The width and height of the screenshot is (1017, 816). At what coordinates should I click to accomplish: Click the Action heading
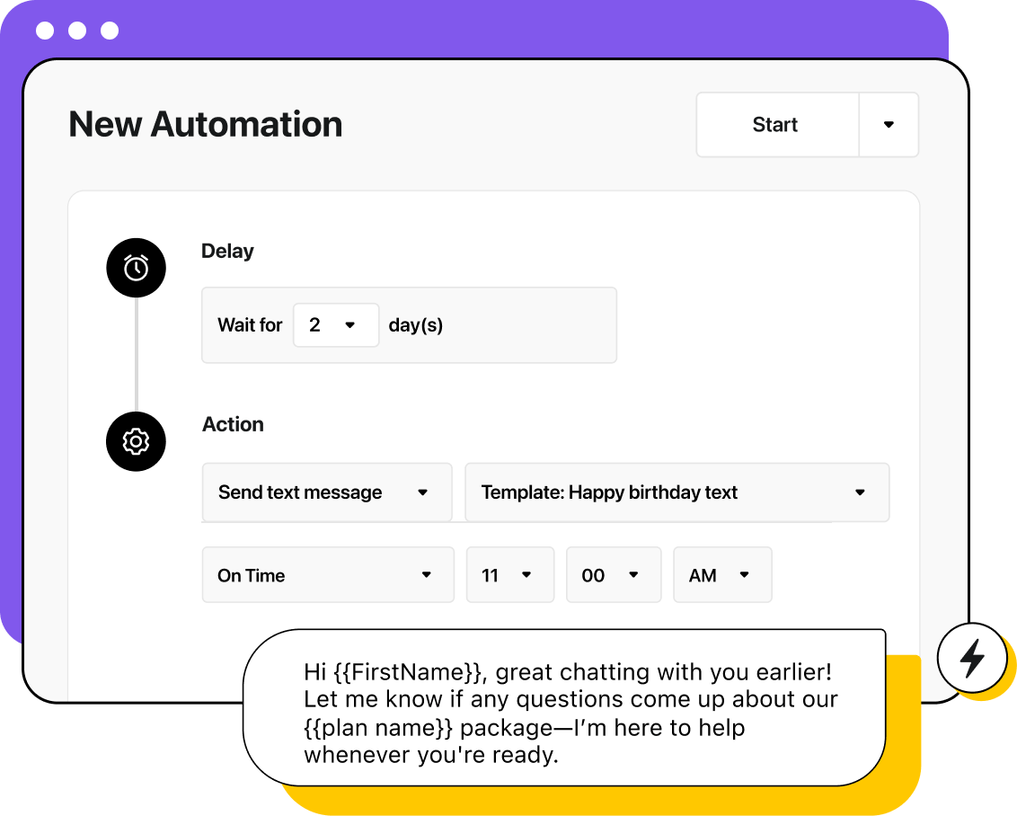tap(233, 424)
